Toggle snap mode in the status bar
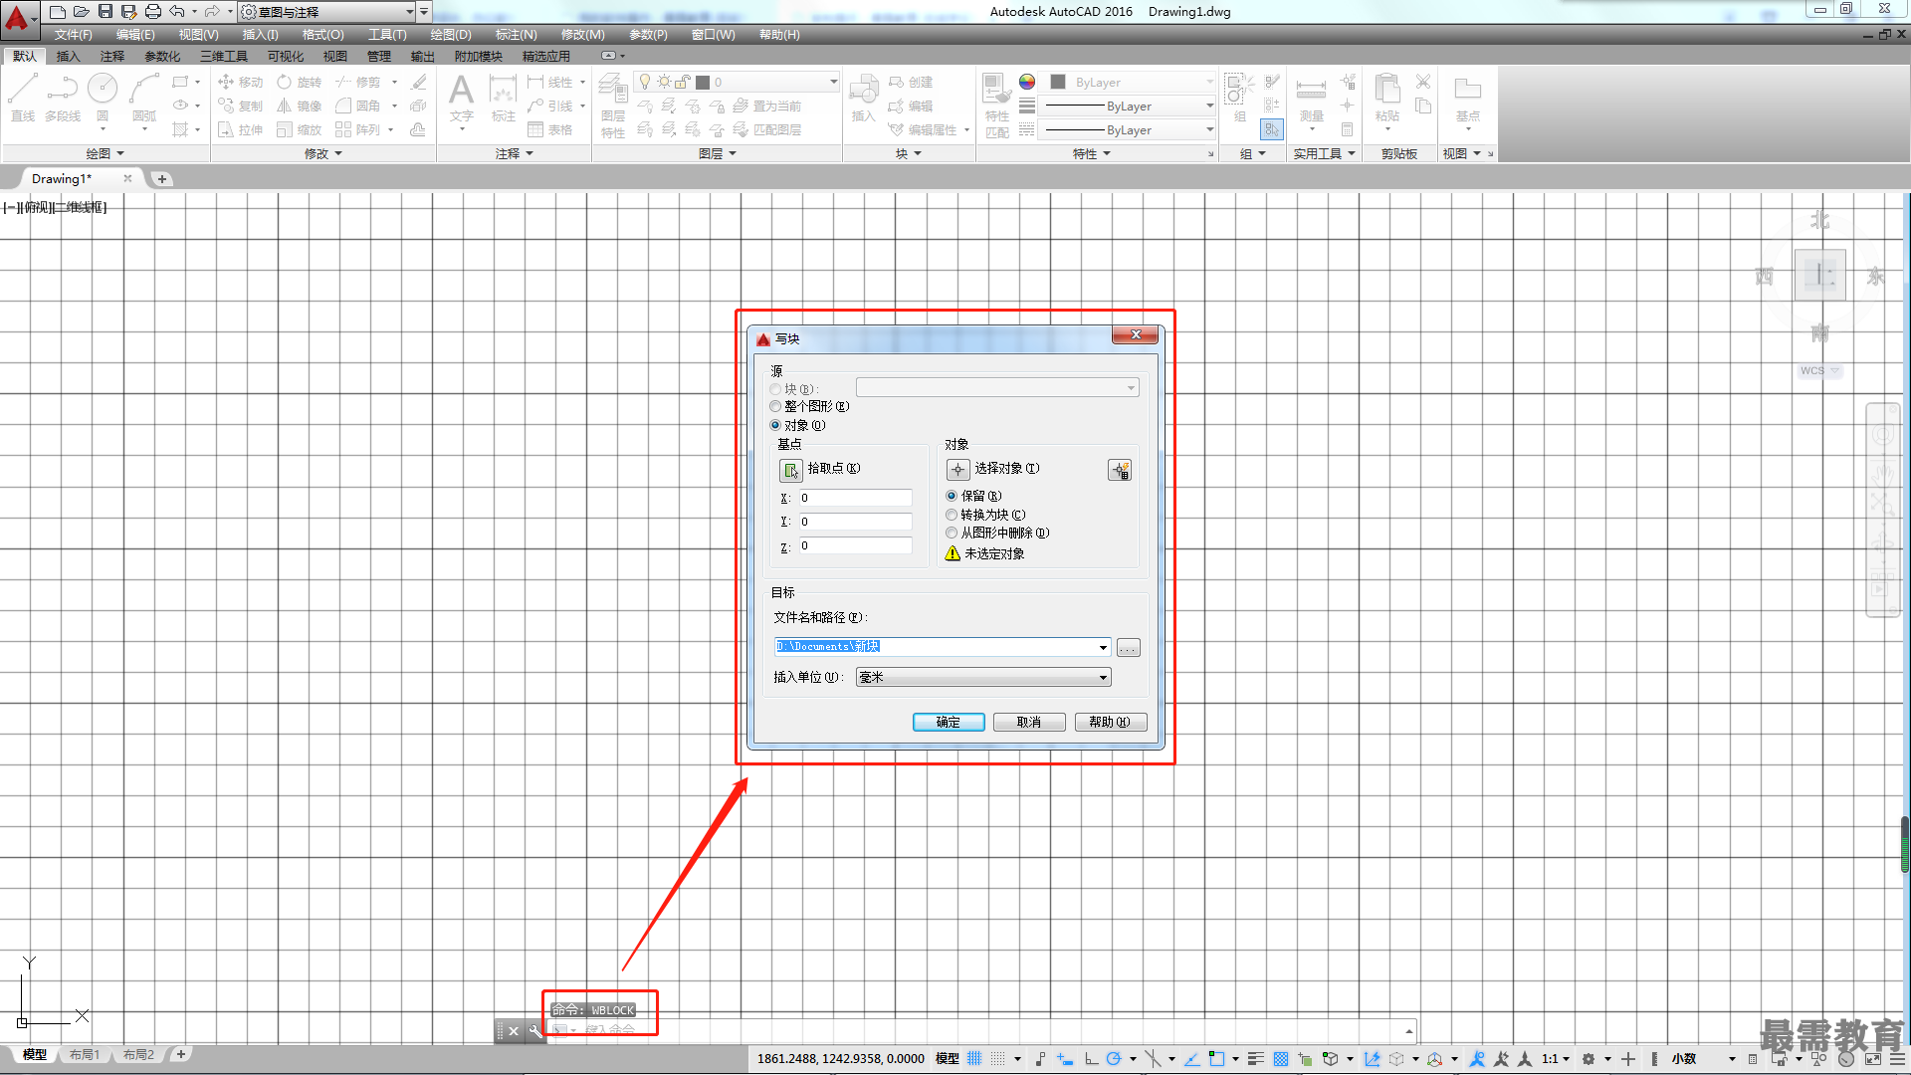This screenshot has height=1075, width=1911. [997, 1059]
